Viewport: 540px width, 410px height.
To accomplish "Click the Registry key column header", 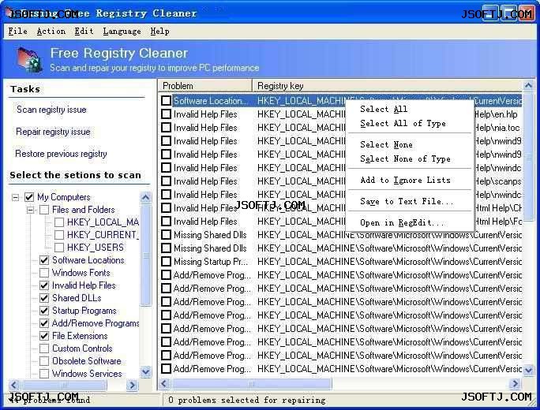I will (388, 86).
